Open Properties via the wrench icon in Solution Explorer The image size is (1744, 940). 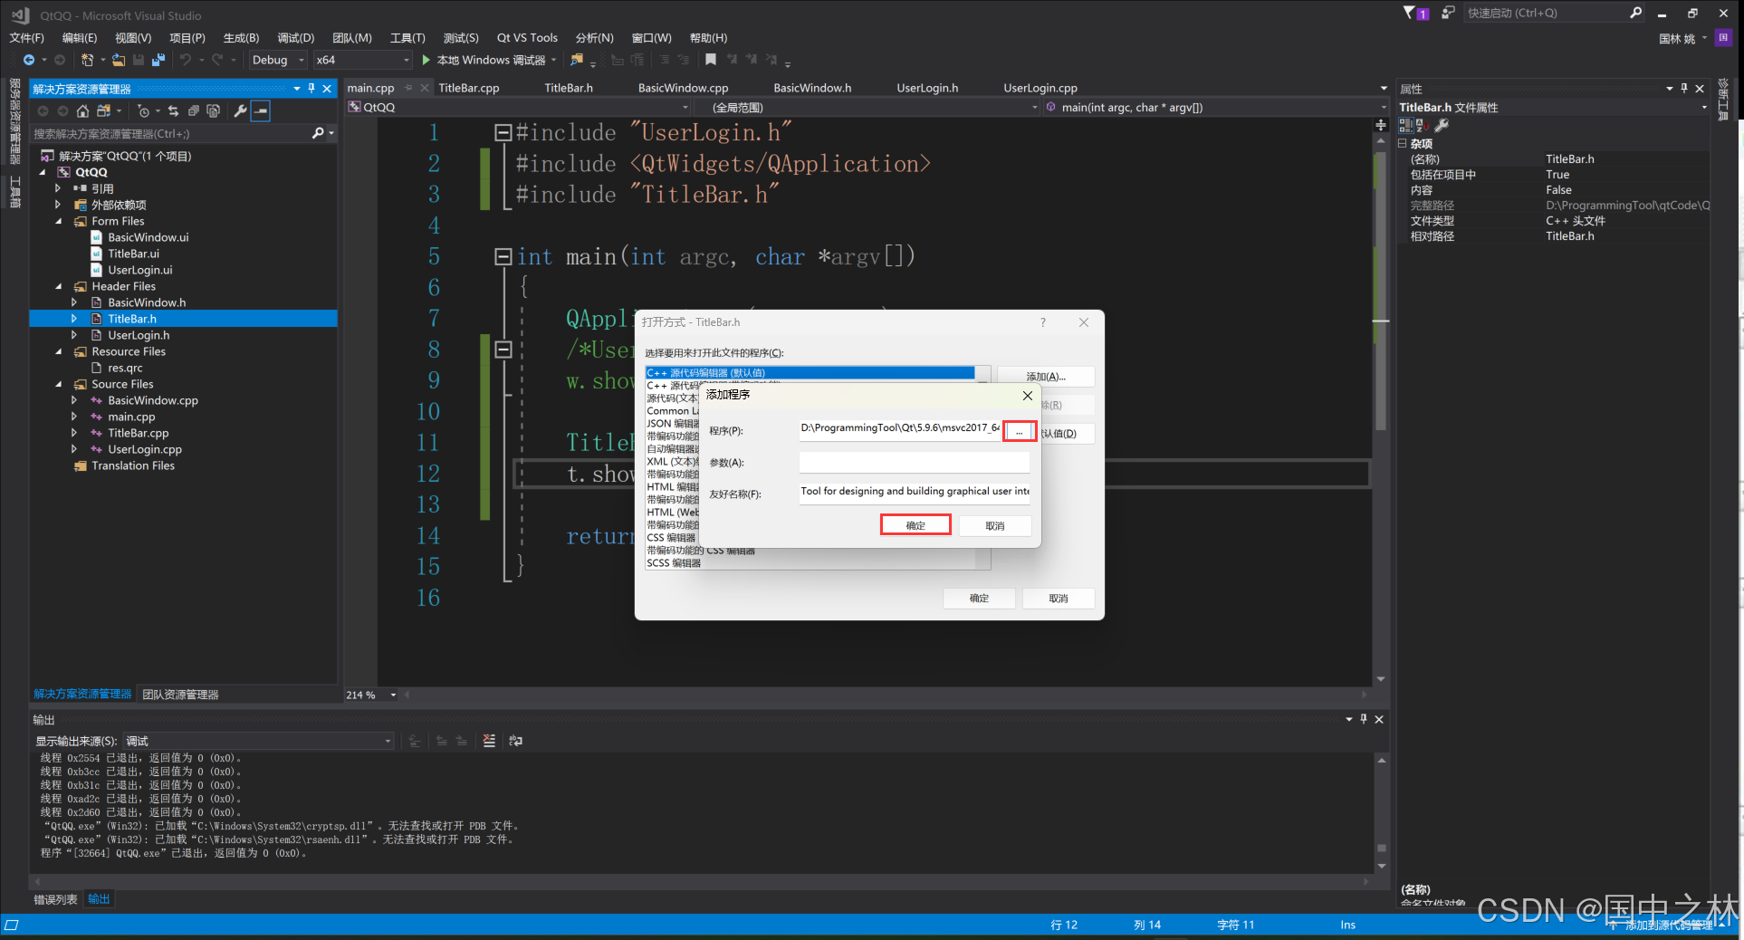click(x=240, y=110)
